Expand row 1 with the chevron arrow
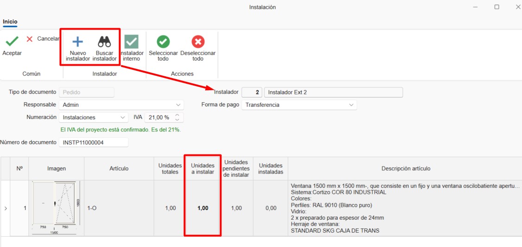The height and width of the screenshot is (247, 522). click(6, 209)
